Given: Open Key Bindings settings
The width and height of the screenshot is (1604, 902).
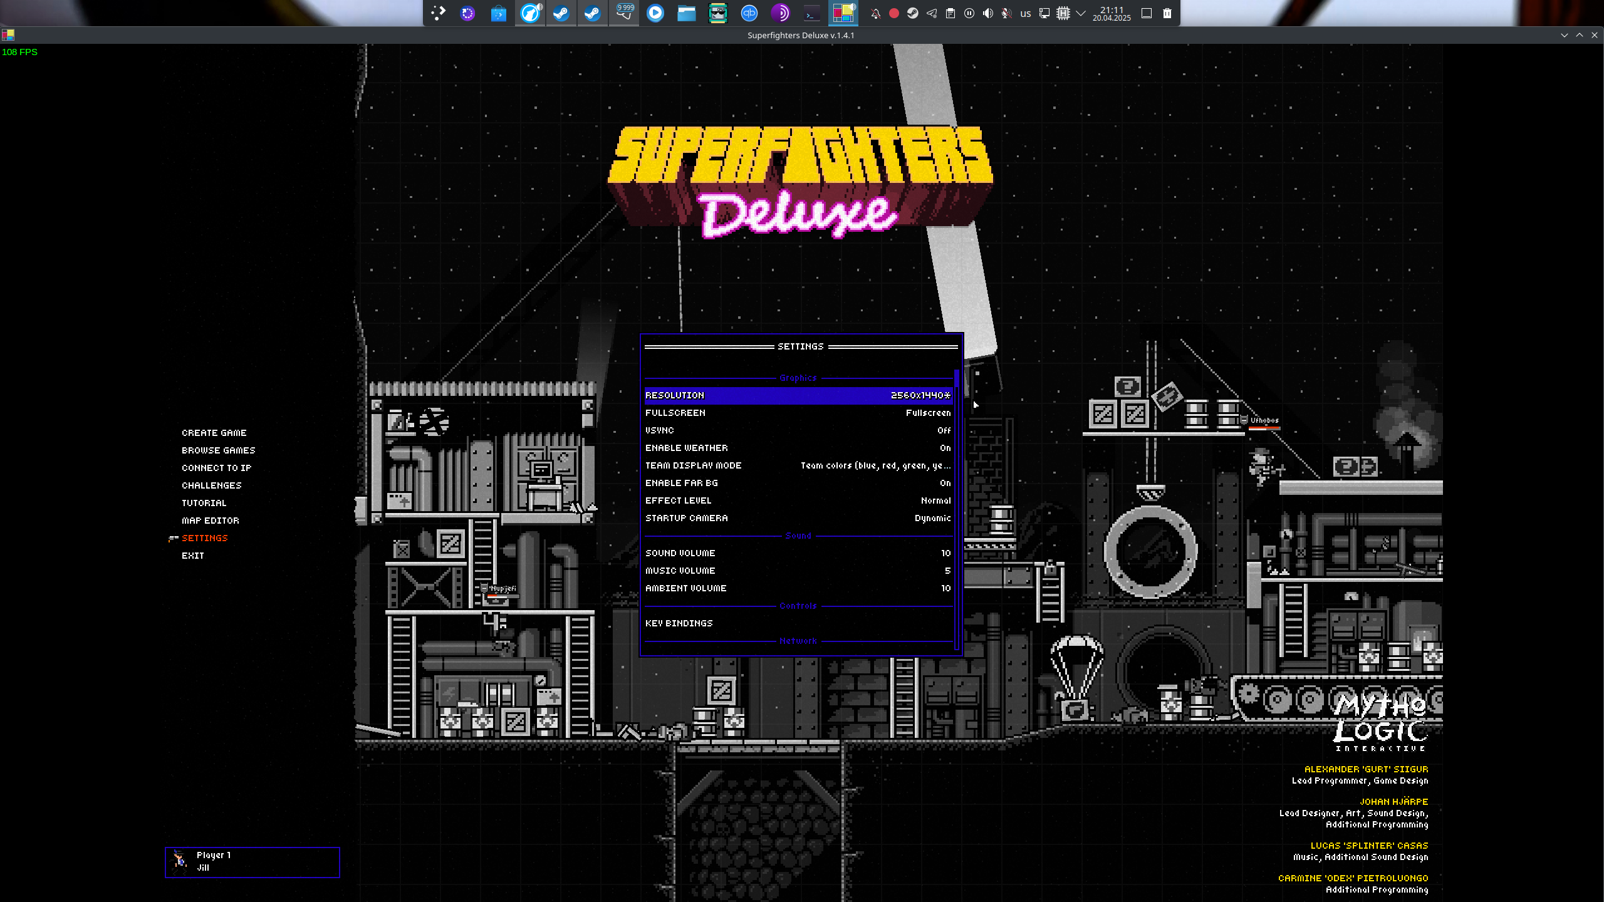Looking at the screenshot, I should 679,623.
